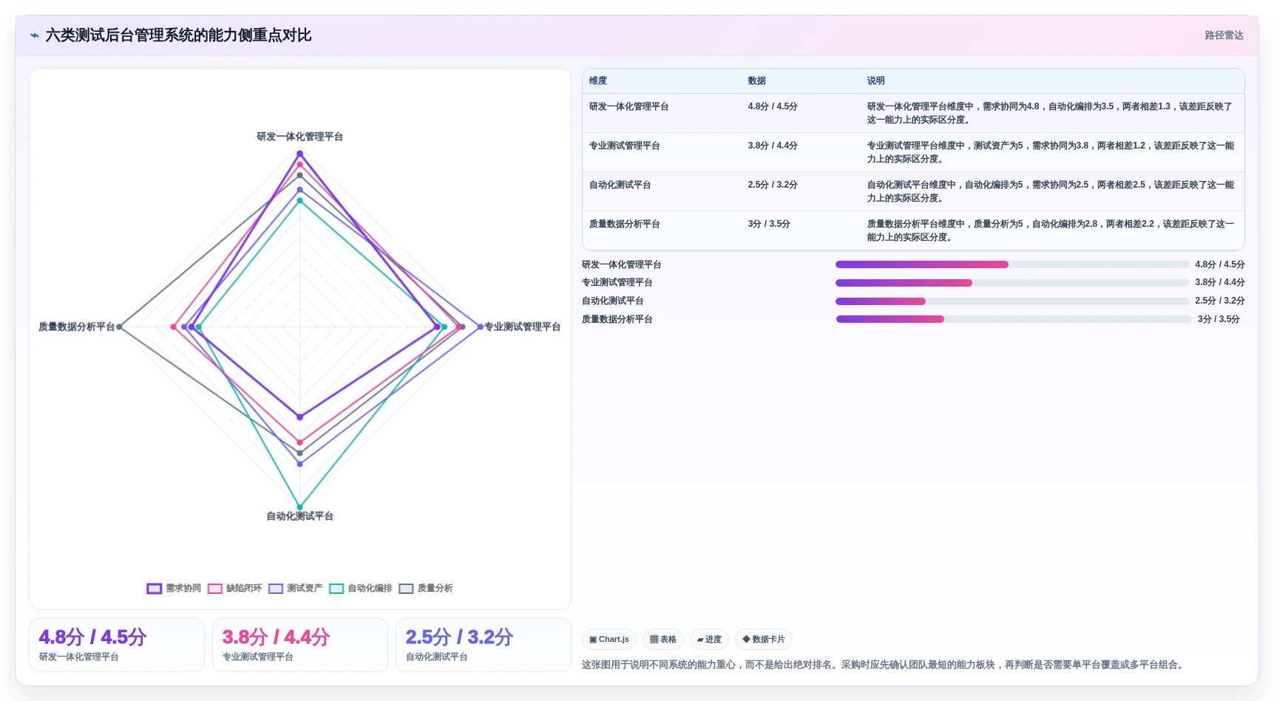This screenshot has height=701, width=1274.
Task: Click radar axis label 自动化测试平台
Action: tap(300, 516)
